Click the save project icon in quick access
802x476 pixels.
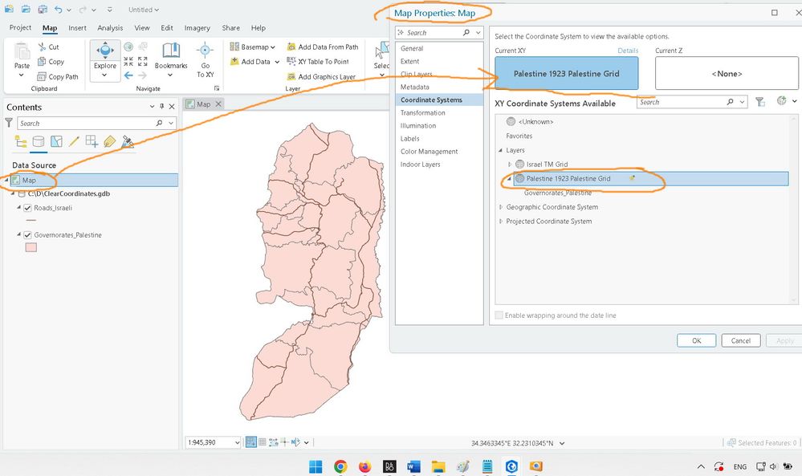coord(43,10)
